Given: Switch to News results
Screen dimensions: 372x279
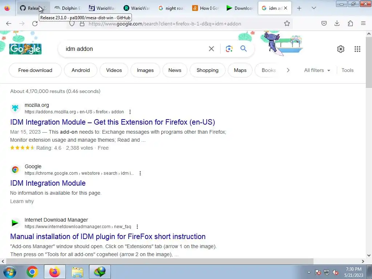Looking at the screenshot, I should coord(175,70).
